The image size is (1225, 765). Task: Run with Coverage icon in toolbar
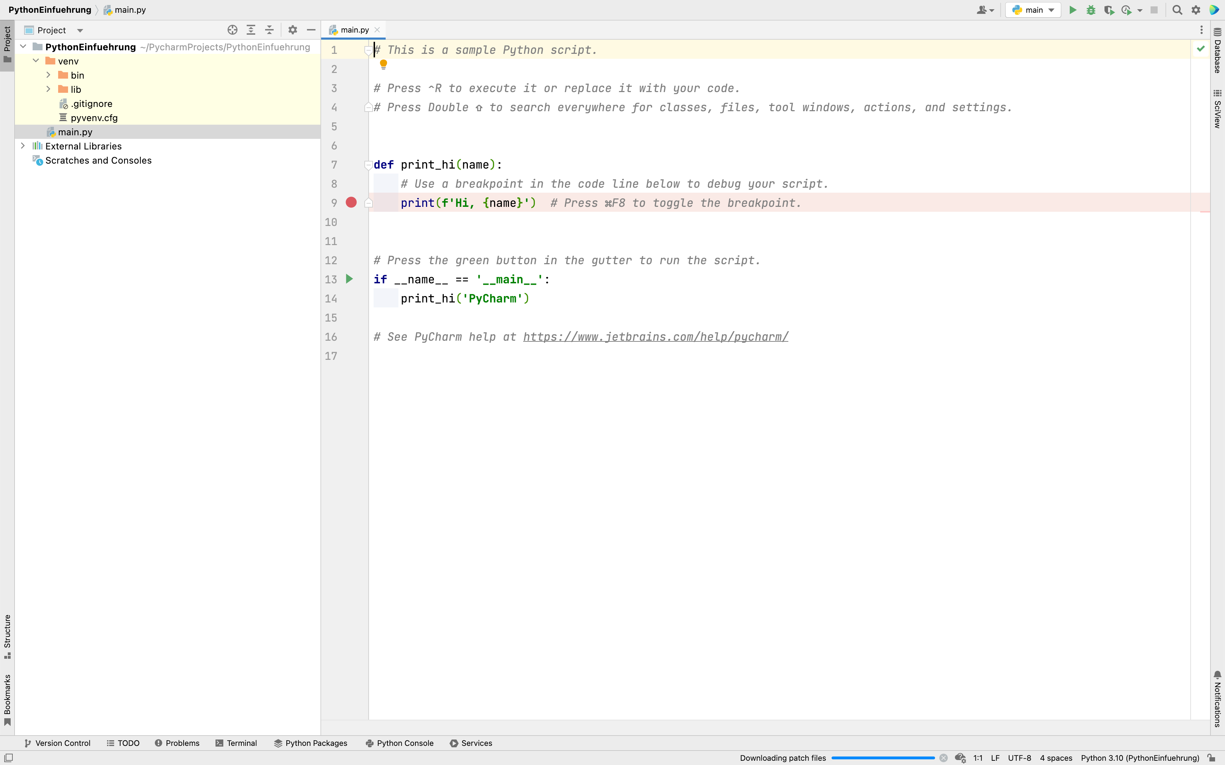click(x=1109, y=10)
